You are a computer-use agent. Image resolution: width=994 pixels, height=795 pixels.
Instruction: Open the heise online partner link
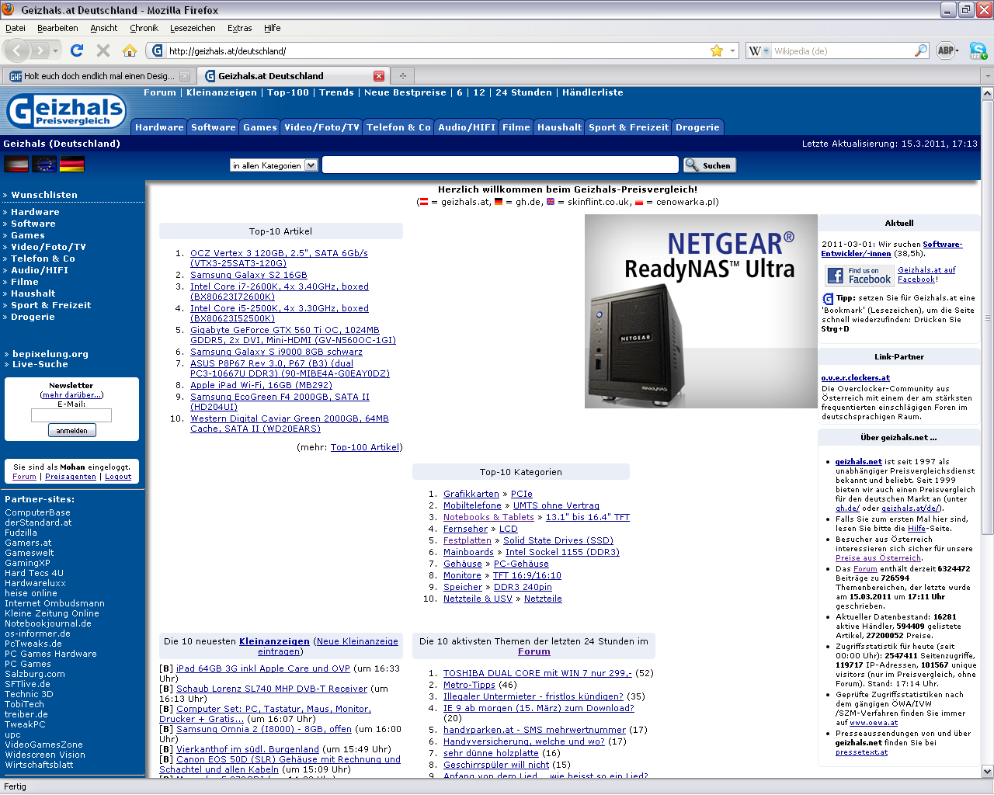click(31, 593)
